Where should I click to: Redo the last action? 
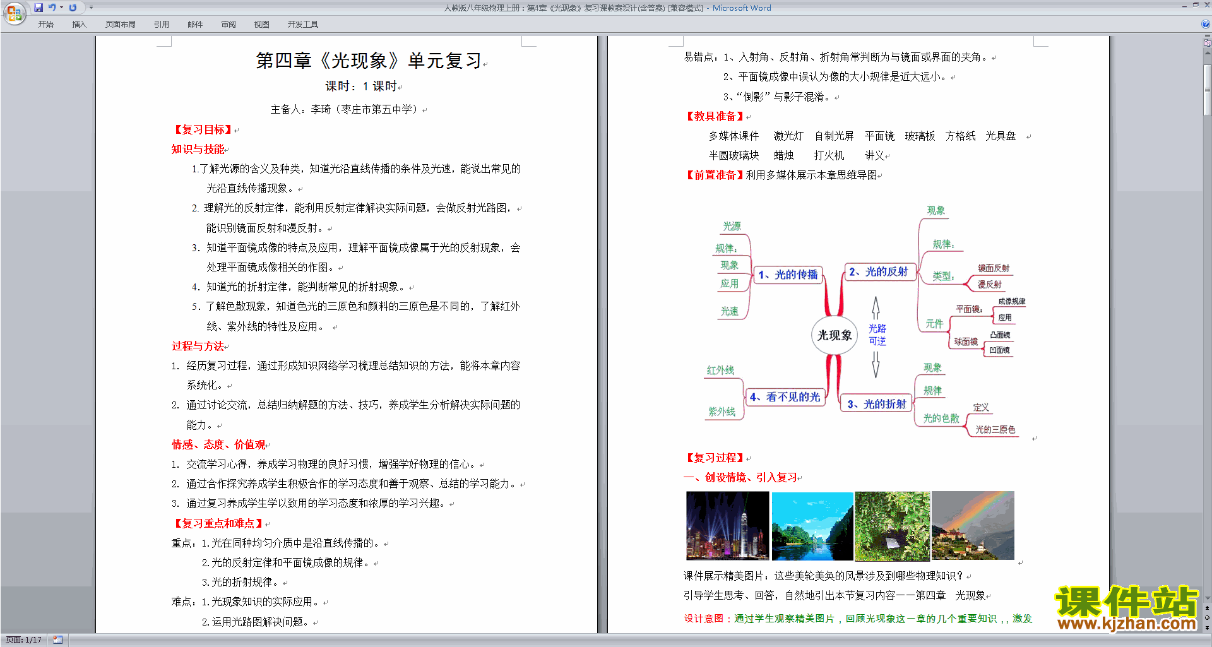pos(73,8)
